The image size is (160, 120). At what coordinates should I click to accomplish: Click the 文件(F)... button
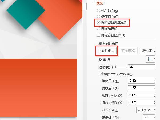(x=108, y=50)
